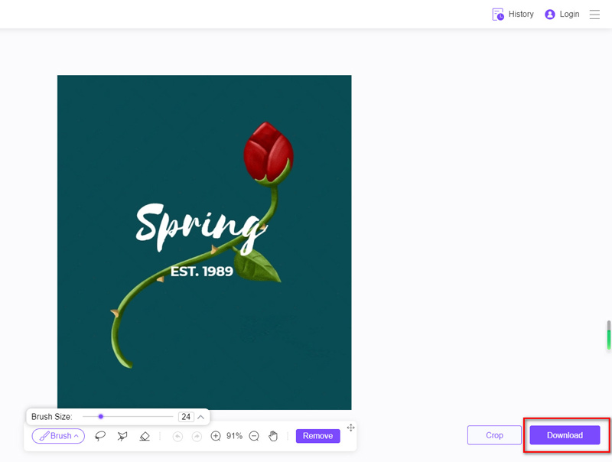Viewport: 612px width, 462px height.
Task: Click the vertical page scrollbar
Action: pos(608,335)
